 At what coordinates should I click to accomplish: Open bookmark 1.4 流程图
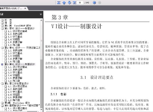click(14, 39)
